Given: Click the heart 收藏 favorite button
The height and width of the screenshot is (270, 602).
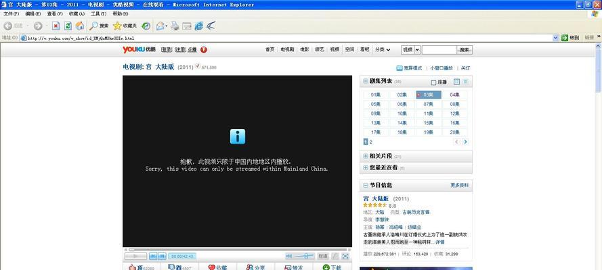Looking at the screenshot, I should (217, 268).
